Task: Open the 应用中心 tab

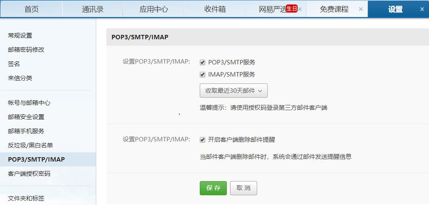Action: [x=154, y=9]
